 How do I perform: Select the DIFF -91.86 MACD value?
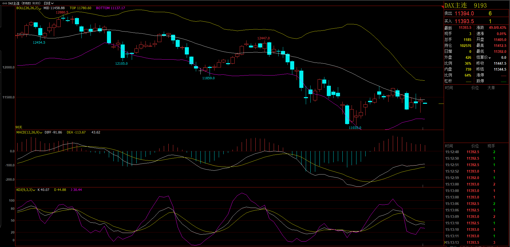[x=53, y=132]
